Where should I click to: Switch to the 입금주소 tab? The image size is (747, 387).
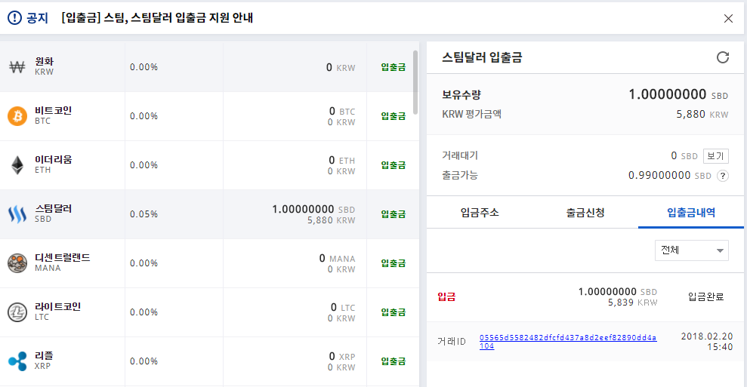tap(480, 212)
